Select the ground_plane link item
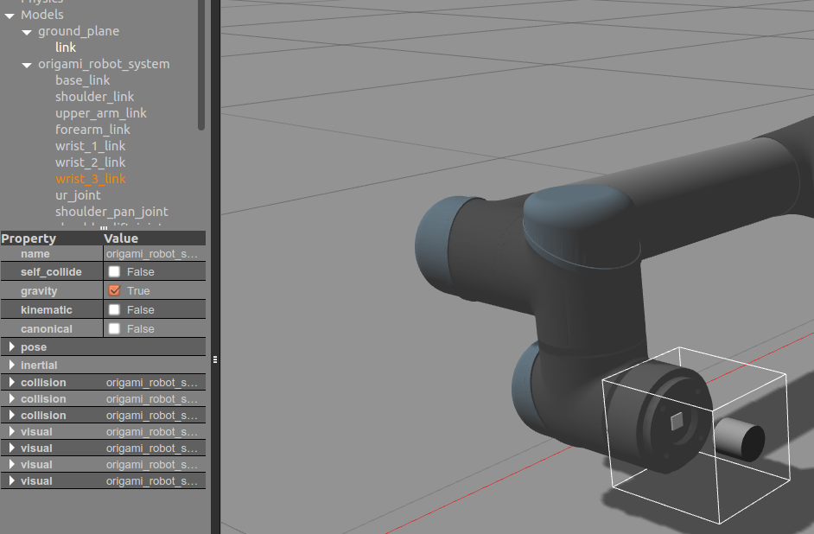814x534 pixels. coord(65,47)
